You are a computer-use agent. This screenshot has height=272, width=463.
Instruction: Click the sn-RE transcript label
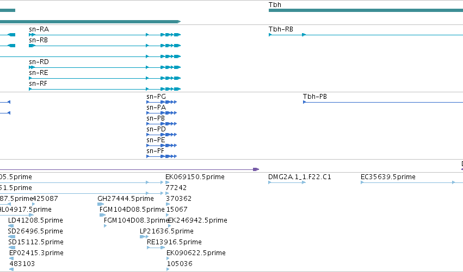click(x=39, y=73)
